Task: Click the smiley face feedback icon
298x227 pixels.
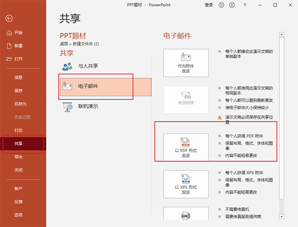Action: [x=222, y=5]
